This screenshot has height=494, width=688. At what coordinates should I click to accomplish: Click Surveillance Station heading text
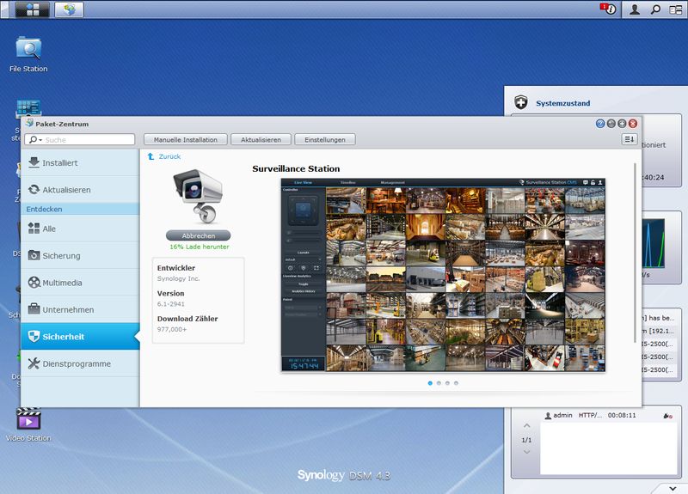296,168
